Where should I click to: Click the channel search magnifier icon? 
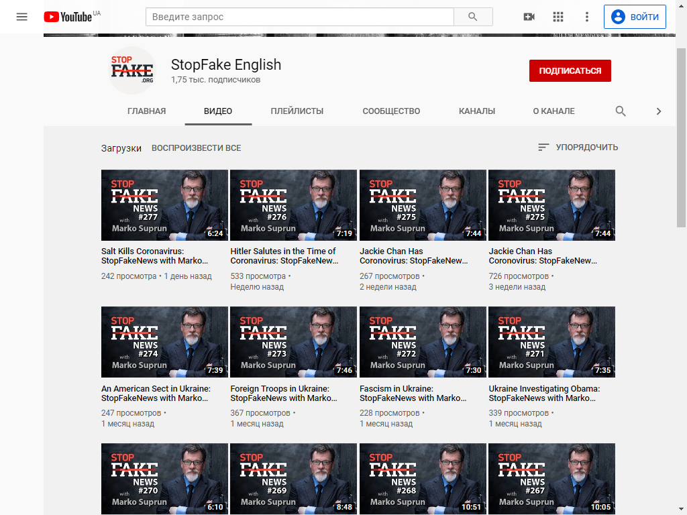click(621, 111)
